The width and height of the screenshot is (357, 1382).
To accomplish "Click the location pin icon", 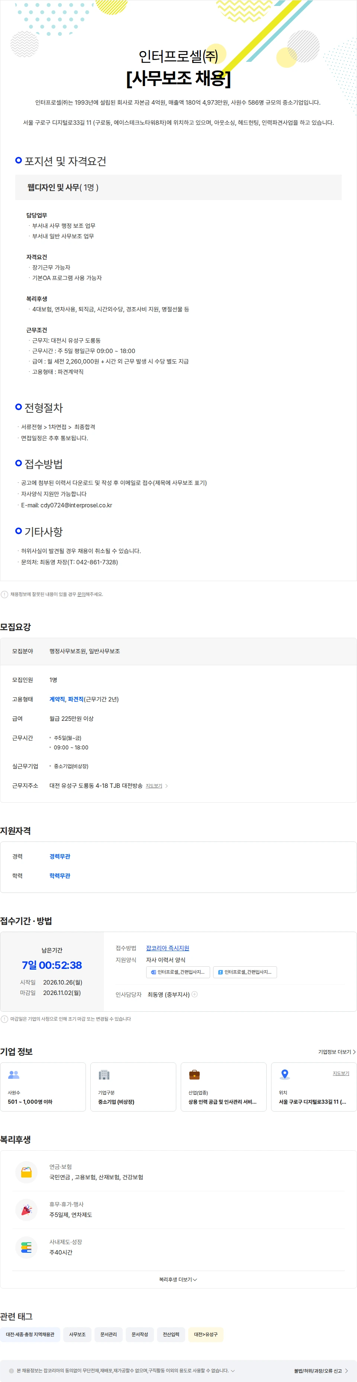I will pyautogui.click(x=285, y=1075).
